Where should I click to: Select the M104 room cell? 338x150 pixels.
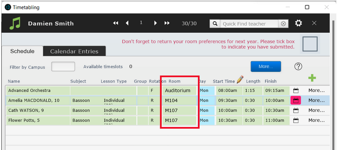[179, 100]
